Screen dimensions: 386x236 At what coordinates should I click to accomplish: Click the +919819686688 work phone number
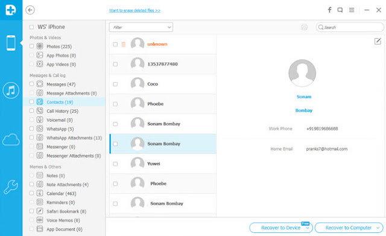322,129
